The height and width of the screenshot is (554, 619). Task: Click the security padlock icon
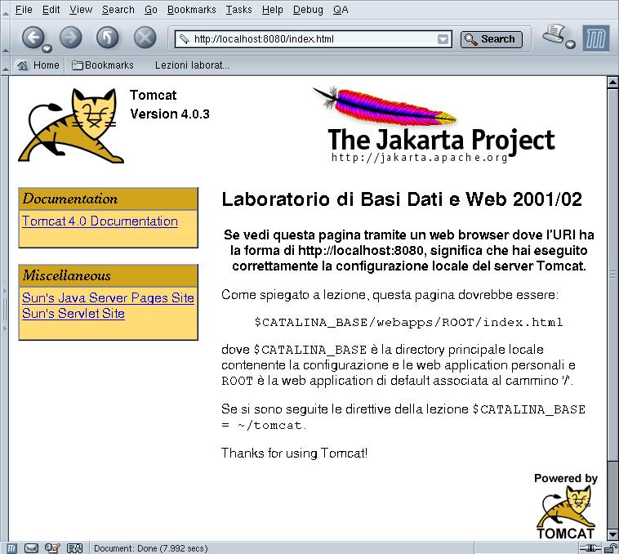[611, 548]
